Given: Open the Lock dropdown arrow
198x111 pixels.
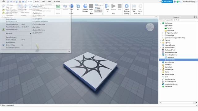Looking at the screenshot, I should point(101,8).
